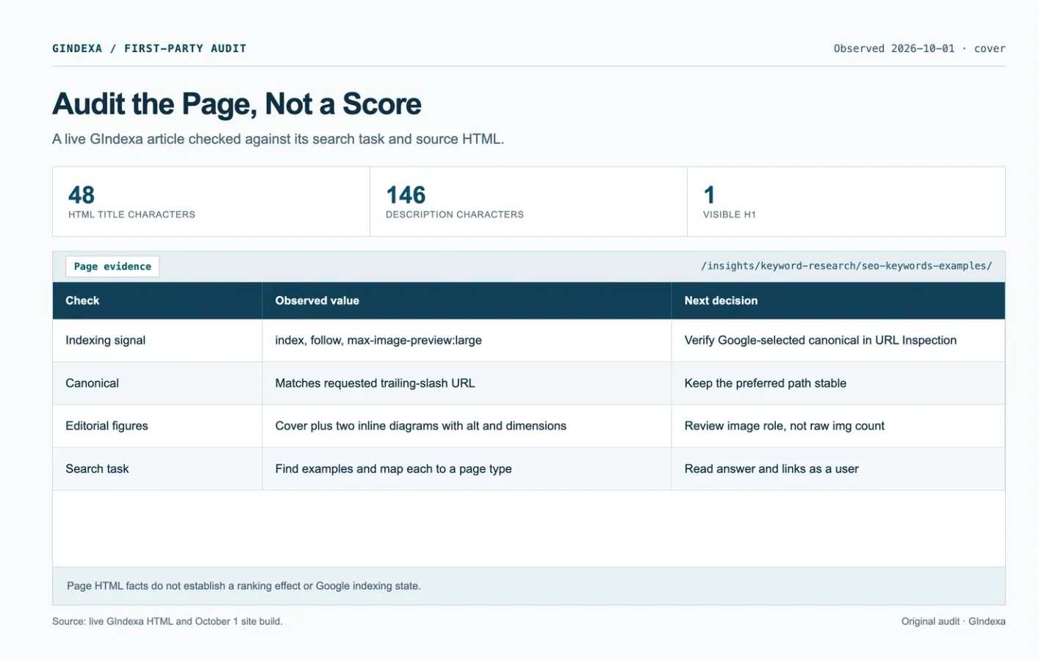
Task: Select the heading 'Audit the Page, Not a Score'
Action: click(x=237, y=104)
